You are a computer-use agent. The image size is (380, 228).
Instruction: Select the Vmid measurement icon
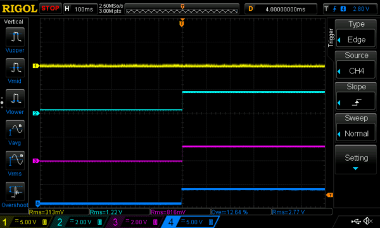[15, 68]
